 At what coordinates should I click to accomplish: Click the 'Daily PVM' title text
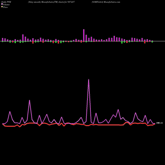[6, 2]
